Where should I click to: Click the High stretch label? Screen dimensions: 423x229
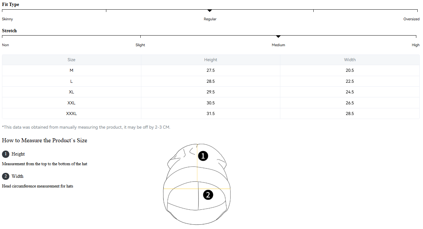tap(415, 45)
